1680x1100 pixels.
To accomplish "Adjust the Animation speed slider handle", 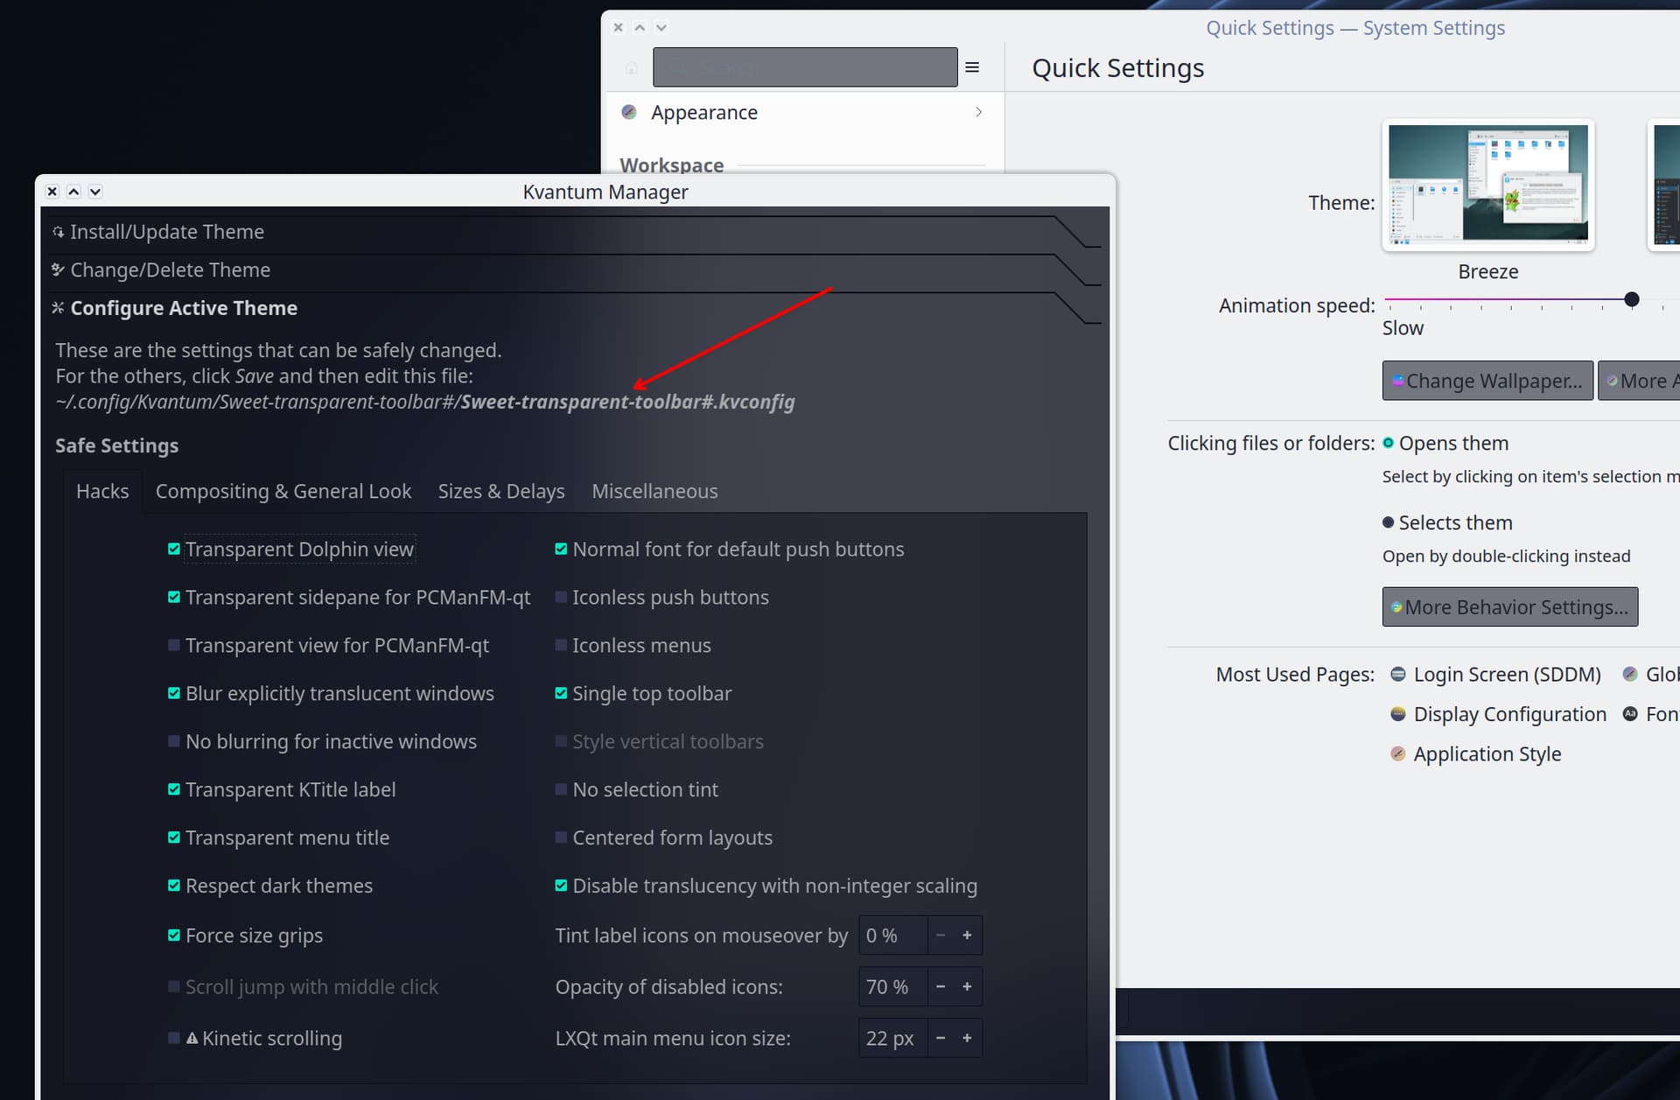I will [1632, 299].
